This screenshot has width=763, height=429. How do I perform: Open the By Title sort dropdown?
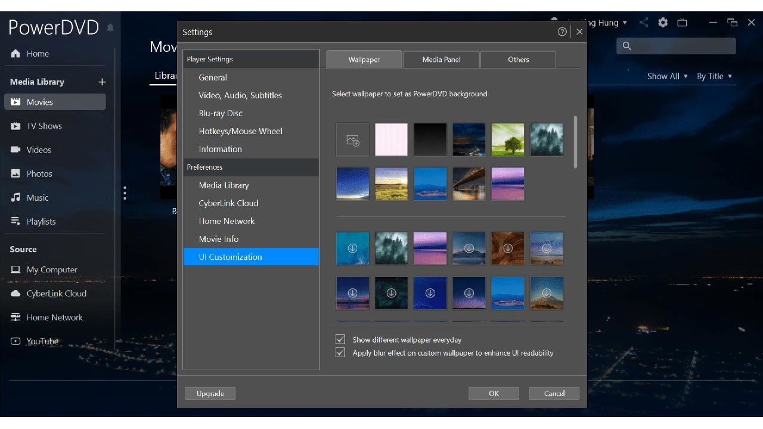tap(714, 76)
